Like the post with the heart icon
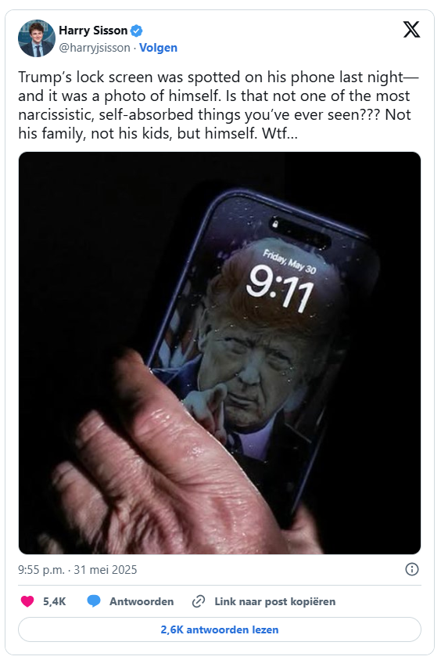 (27, 601)
